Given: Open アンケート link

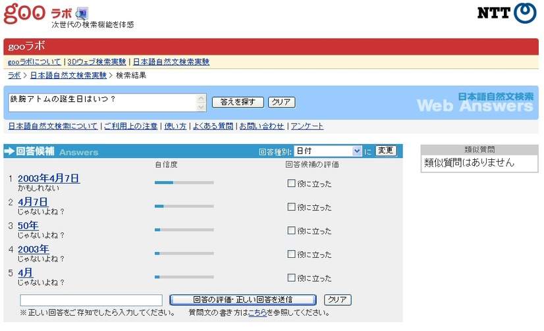Looking at the screenshot, I should (x=307, y=126).
